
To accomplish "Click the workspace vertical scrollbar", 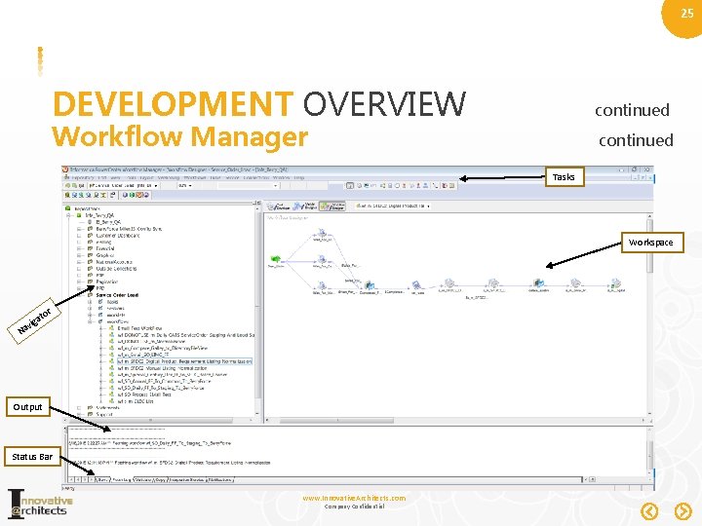I will coord(649,316).
